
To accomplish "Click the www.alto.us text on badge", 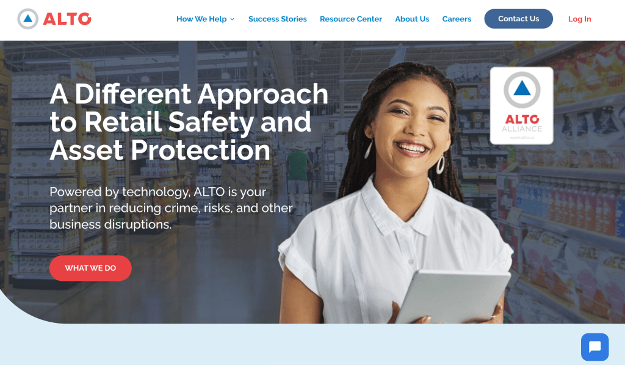I will (522, 137).
